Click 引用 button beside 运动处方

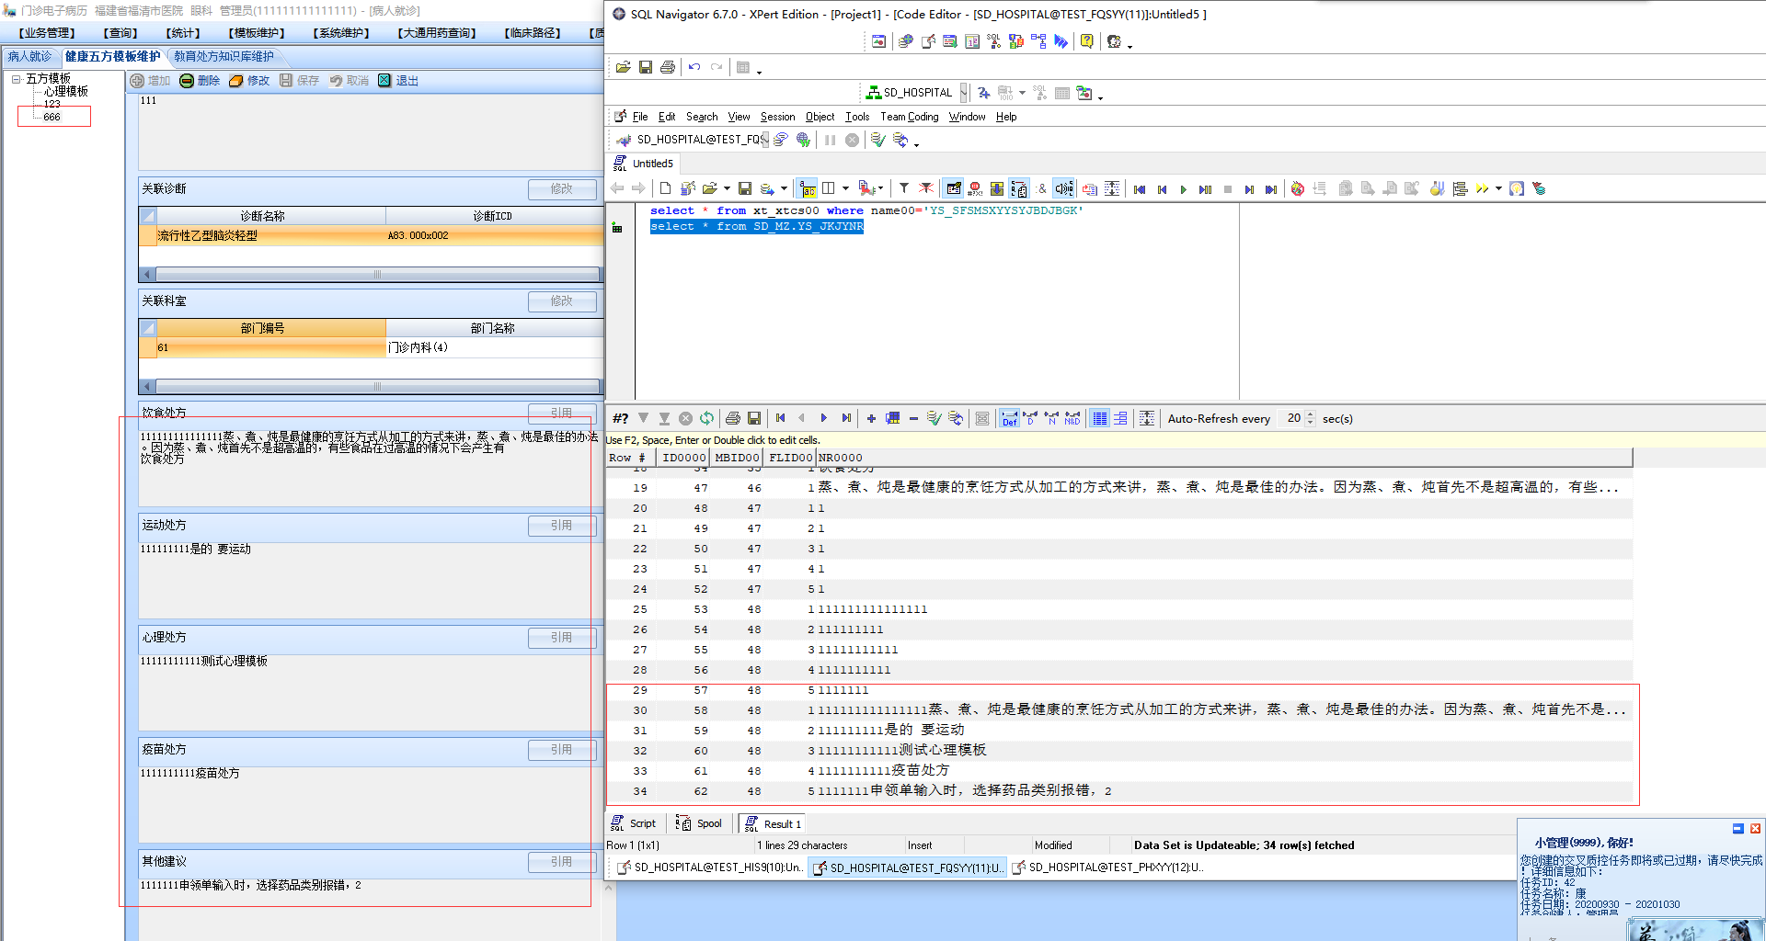click(561, 526)
